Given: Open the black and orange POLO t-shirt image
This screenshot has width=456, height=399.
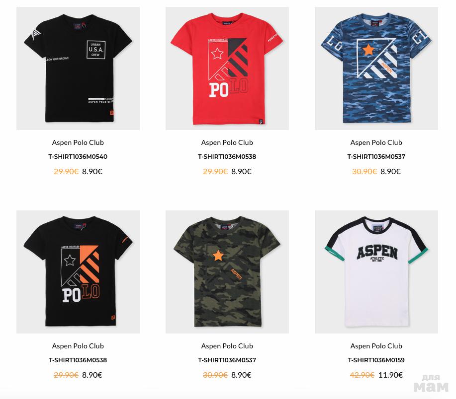Looking at the screenshot, I should click(x=78, y=272).
